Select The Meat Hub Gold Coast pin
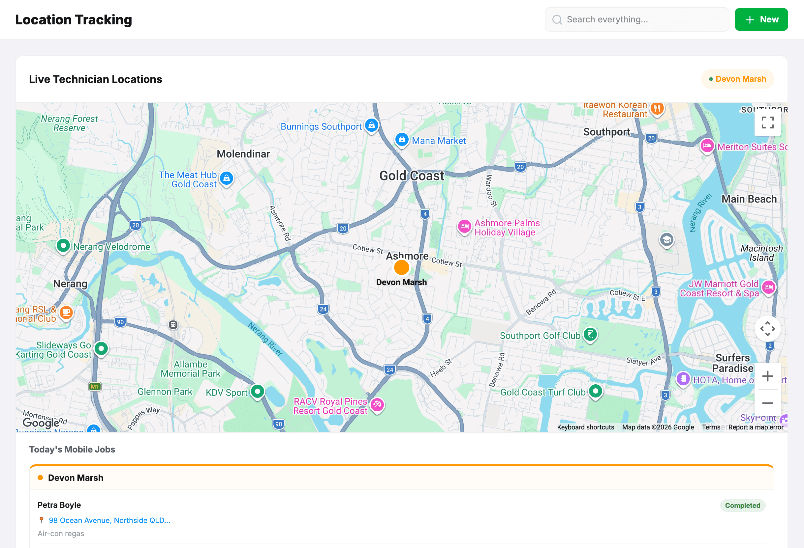 coord(227,179)
